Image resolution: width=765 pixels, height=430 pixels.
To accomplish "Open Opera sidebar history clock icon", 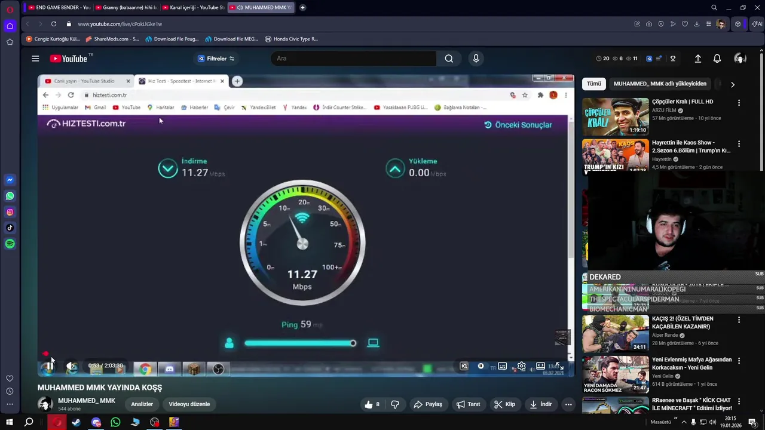I will (x=10, y=391).
